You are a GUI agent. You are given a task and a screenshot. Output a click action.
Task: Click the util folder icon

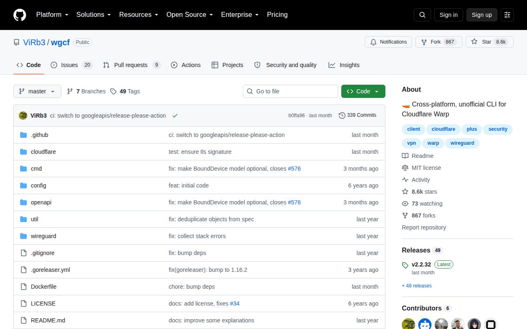click(x=23, y=219)
